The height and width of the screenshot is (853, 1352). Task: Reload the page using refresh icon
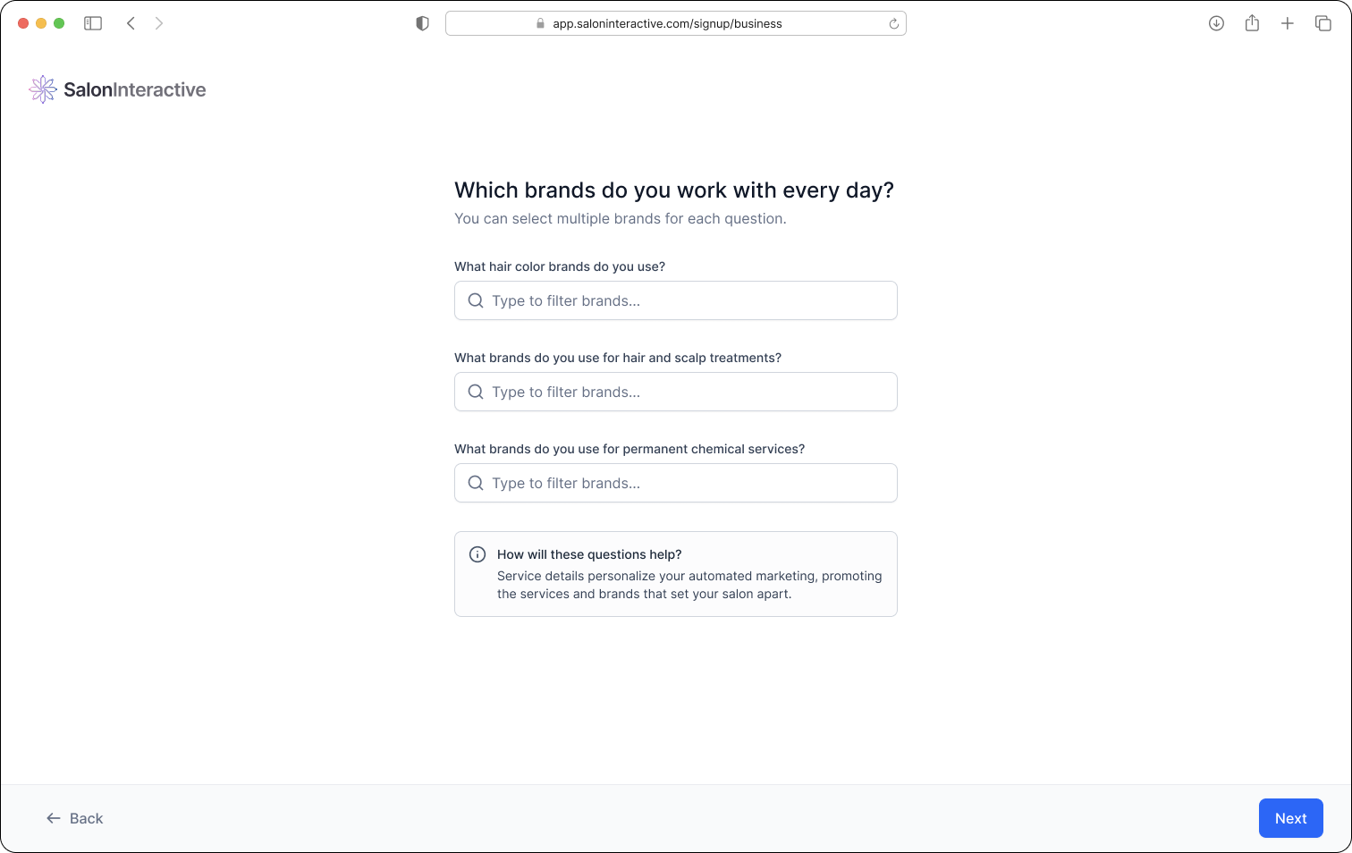(x=893, y=24)
